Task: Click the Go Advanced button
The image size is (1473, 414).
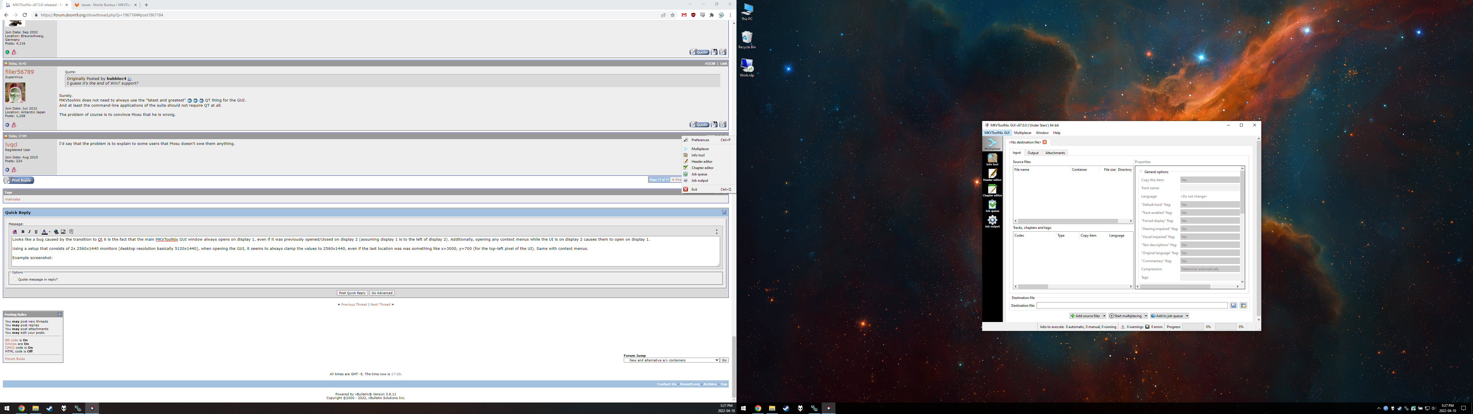Action: pos(382,293)
